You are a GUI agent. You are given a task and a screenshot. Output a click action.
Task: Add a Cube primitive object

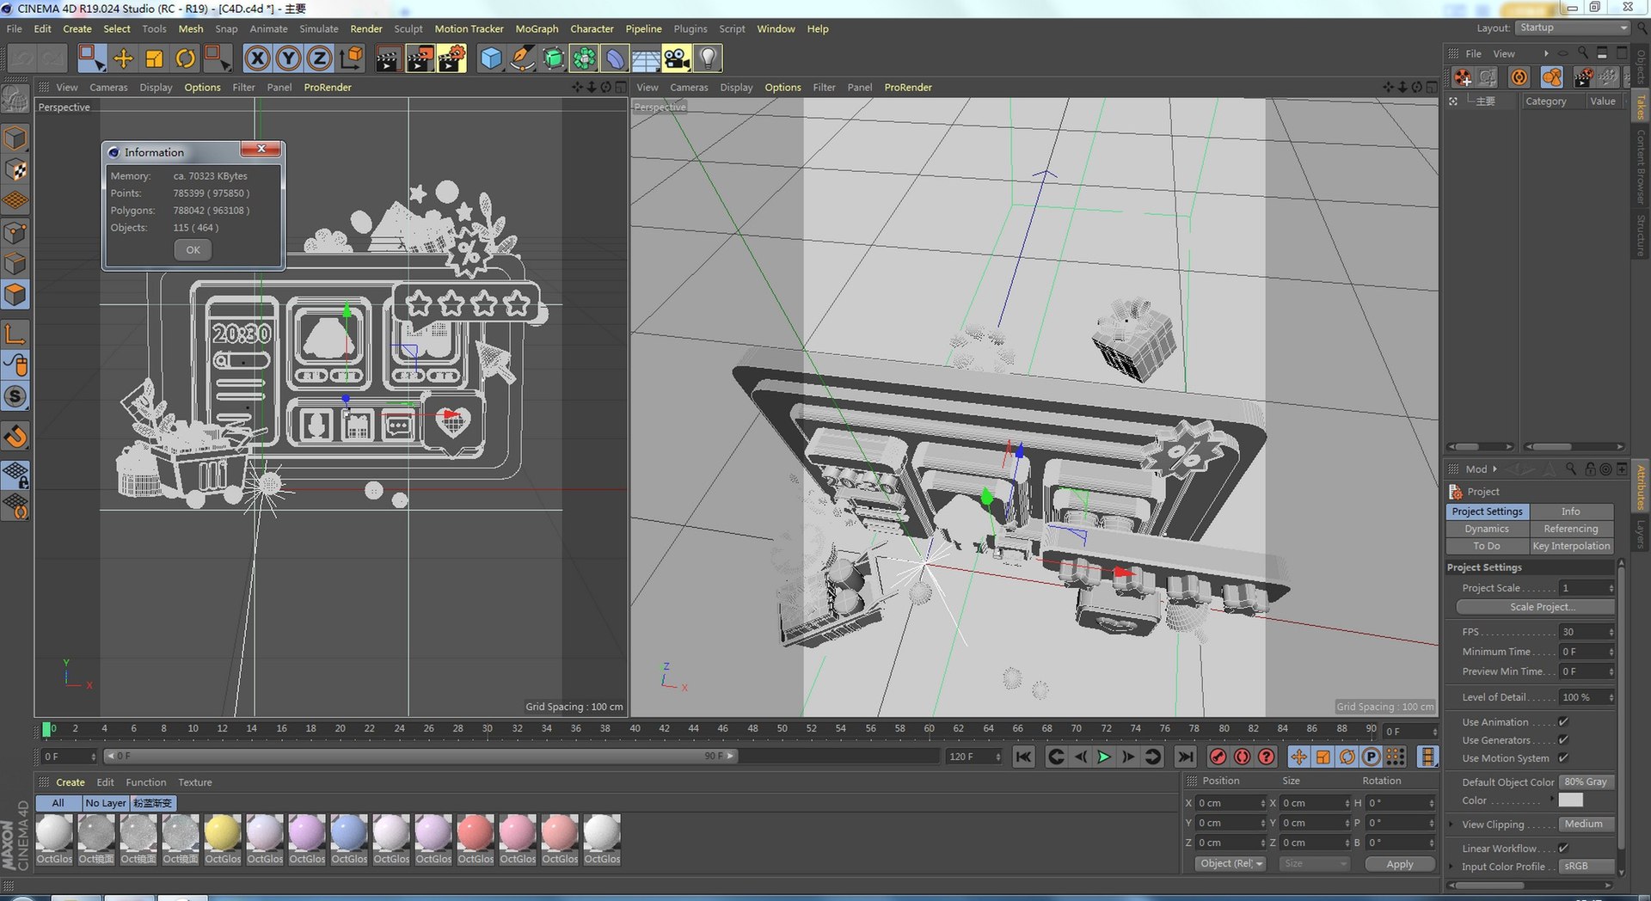pos(490,58)
